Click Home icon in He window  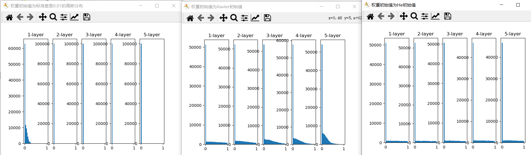coord(370,16)
